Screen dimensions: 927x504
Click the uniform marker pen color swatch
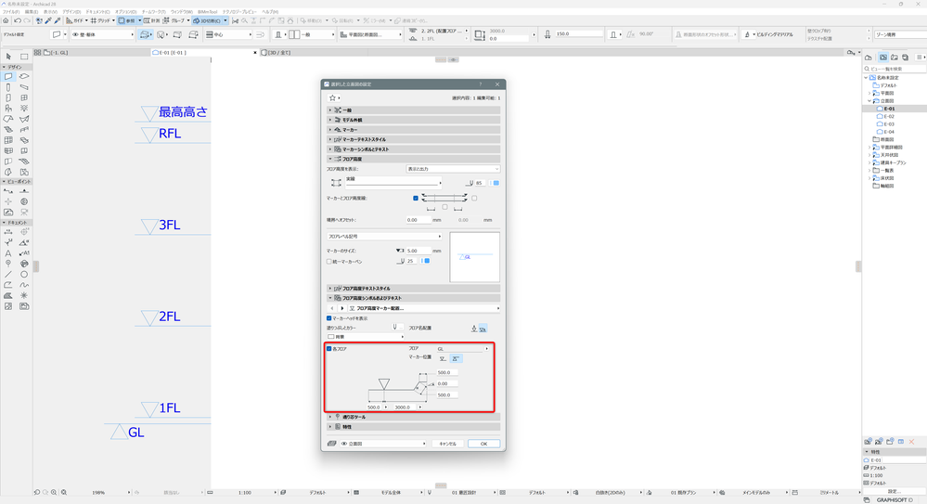click(427, 261)
